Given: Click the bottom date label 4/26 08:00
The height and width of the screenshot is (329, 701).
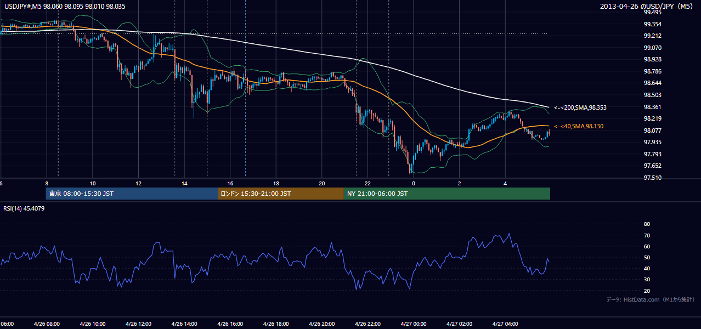Looking at the screenshot, I should [47, 324].
